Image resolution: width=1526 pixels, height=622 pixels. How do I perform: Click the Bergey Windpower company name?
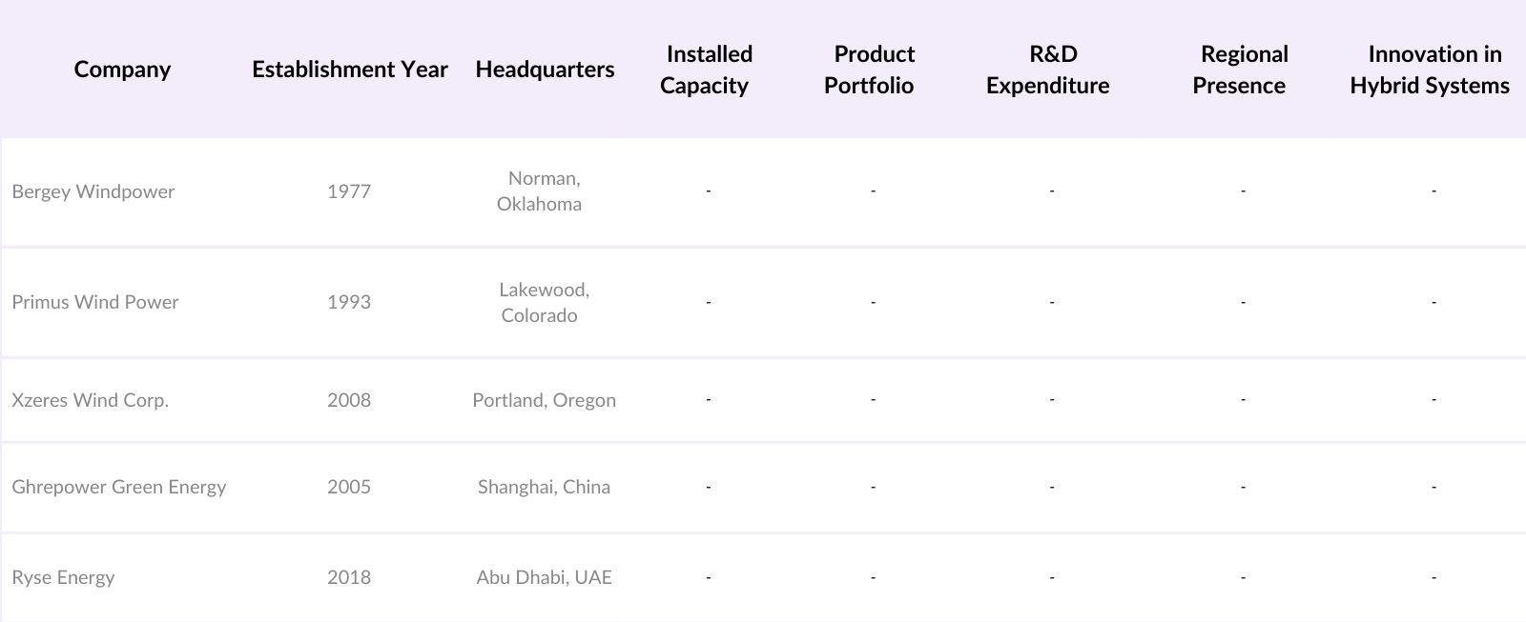click(93, 191)
